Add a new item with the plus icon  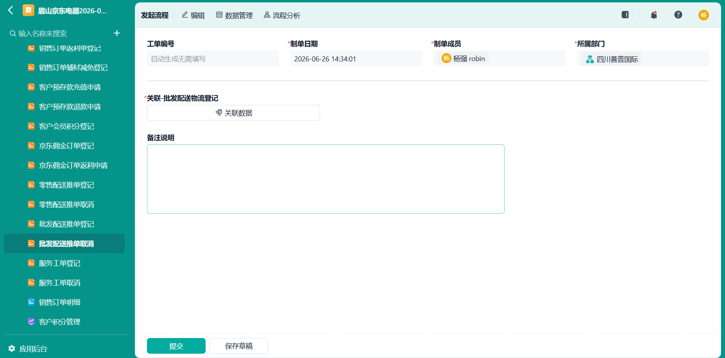[117, 33]
